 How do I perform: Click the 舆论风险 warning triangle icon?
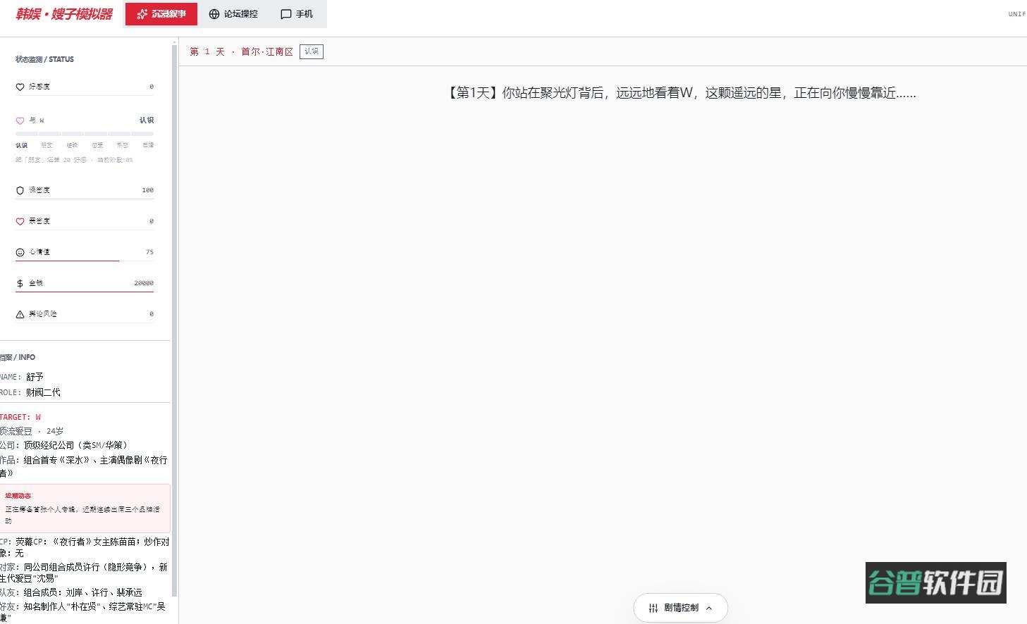[20, 314]
